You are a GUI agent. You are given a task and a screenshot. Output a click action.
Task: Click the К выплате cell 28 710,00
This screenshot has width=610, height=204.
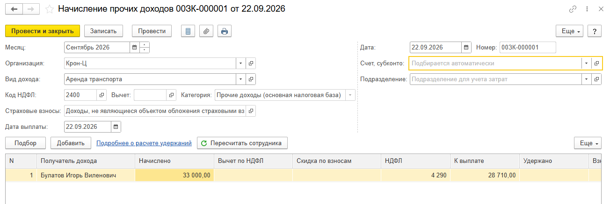coord(485,175)
